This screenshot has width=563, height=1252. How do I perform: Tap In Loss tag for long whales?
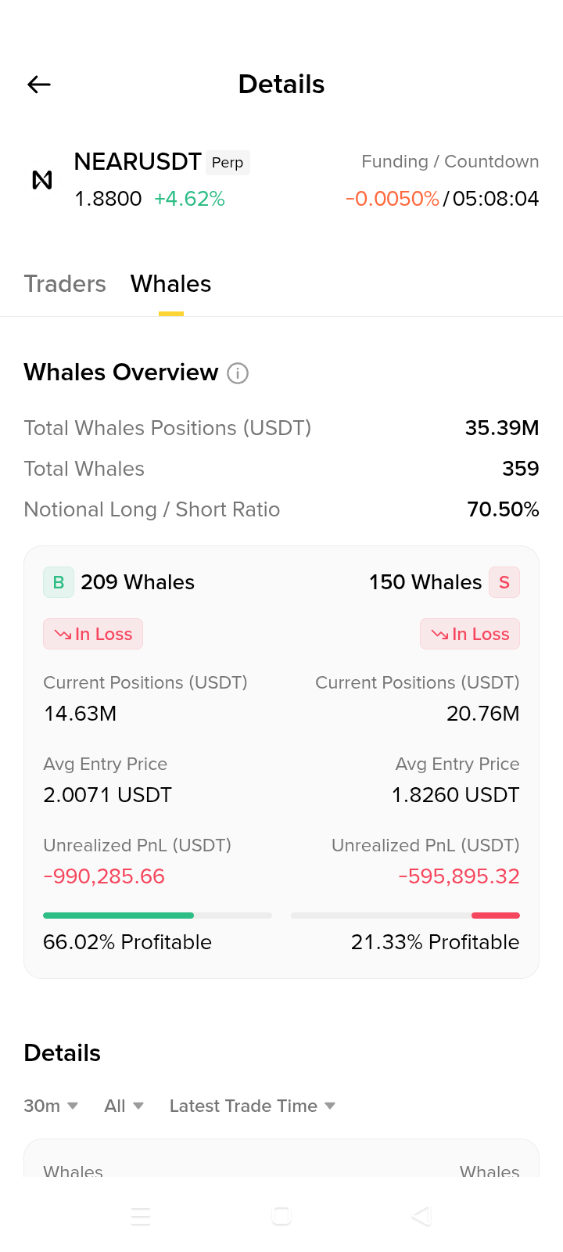coord(93,634)
